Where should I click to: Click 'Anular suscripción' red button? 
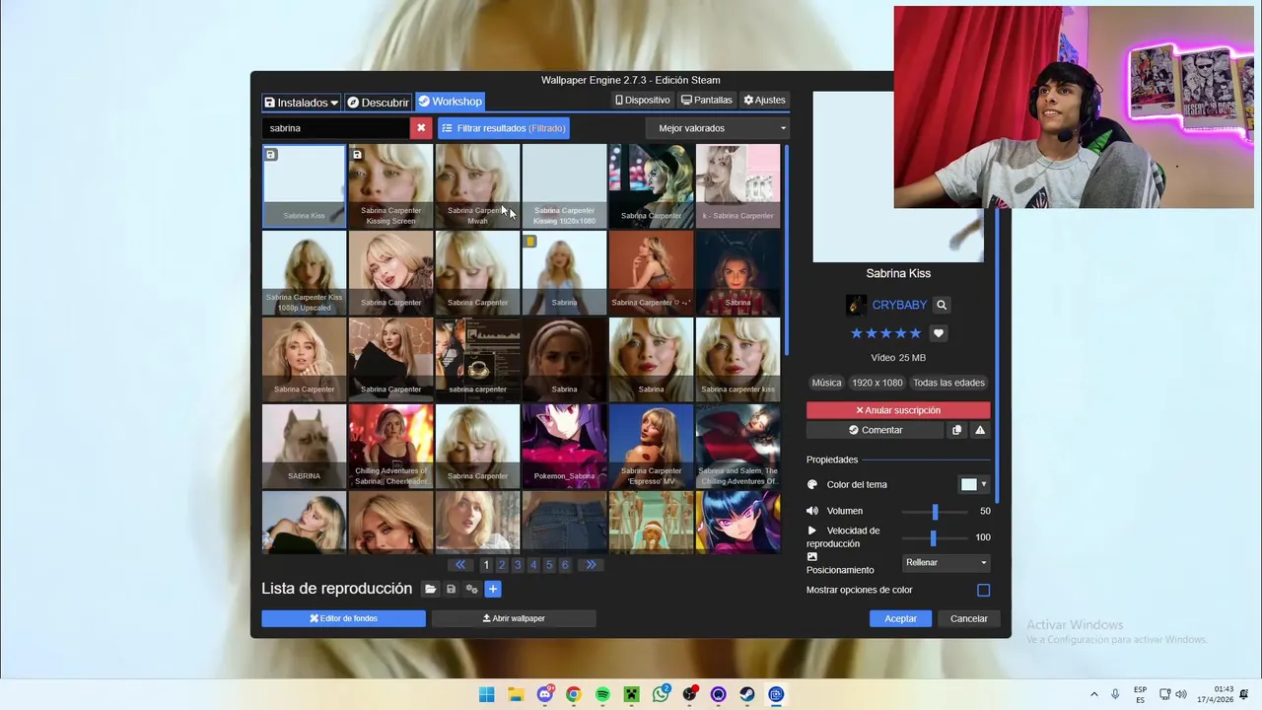tap(898, 410)
